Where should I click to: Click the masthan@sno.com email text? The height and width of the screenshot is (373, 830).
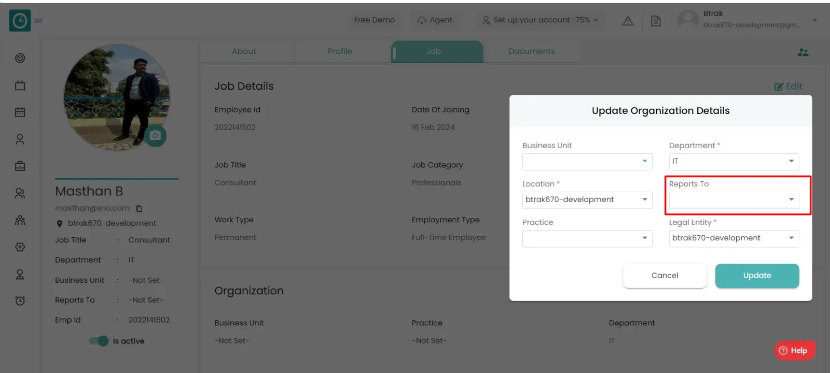pos(92,208)
